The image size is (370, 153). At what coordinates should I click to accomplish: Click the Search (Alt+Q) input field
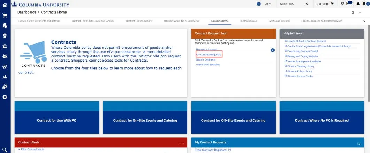(291, 4)
